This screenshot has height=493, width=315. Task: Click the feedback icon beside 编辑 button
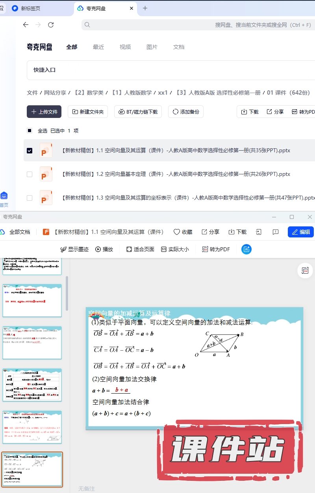[x=276, y=232]
